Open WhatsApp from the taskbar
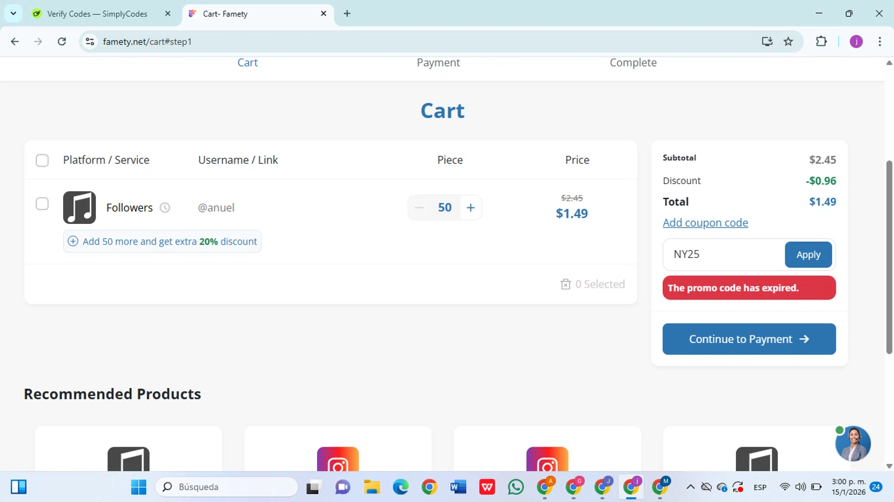Screen dimensions: 894x502 (x=516, y=487)
